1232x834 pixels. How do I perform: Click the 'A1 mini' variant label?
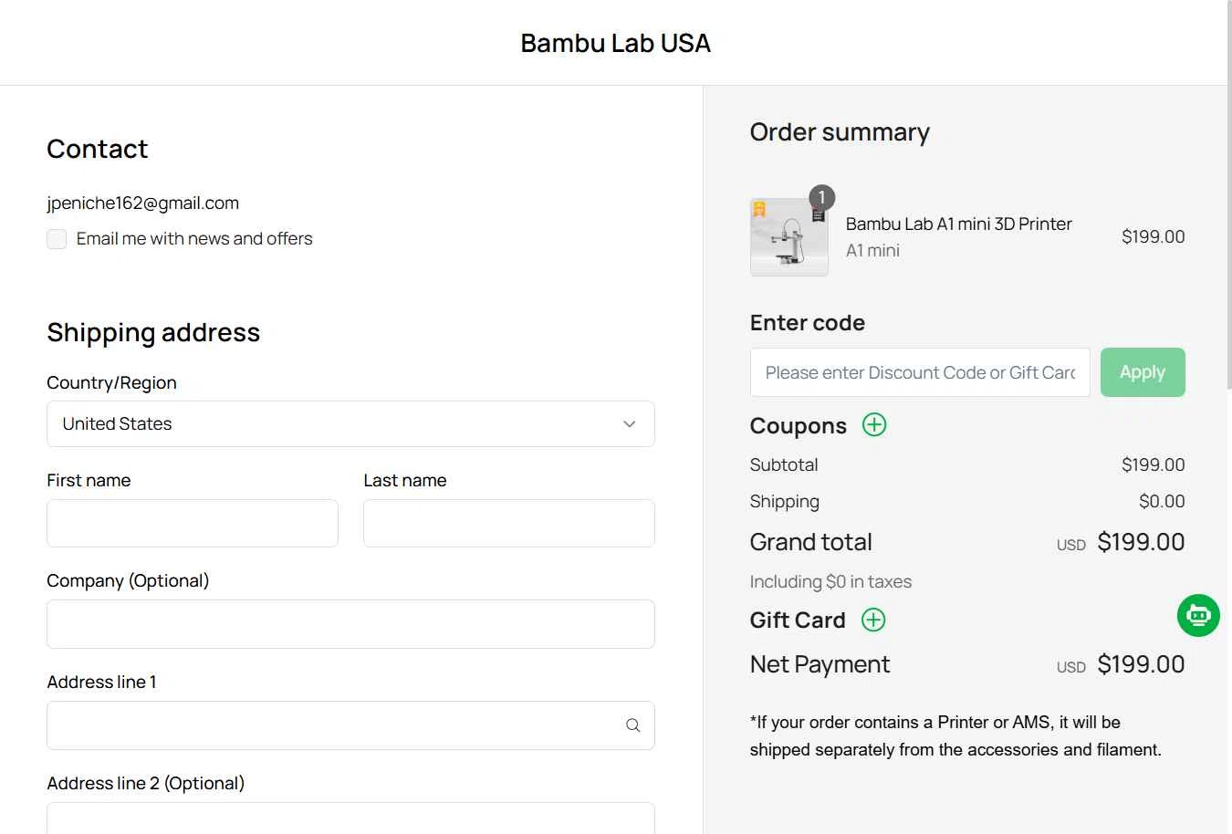click(x=872, y=250)
